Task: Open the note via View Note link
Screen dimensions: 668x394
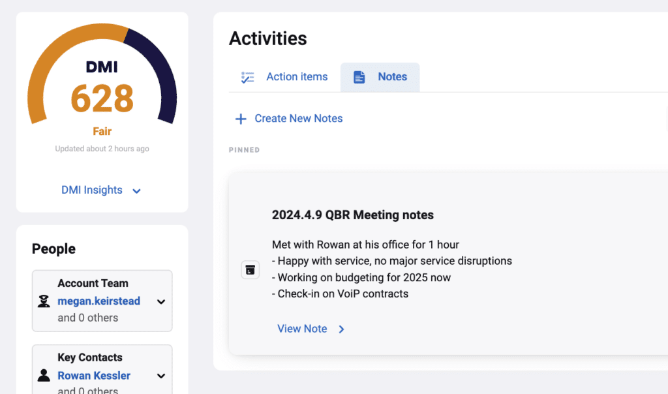Action: 302,329
